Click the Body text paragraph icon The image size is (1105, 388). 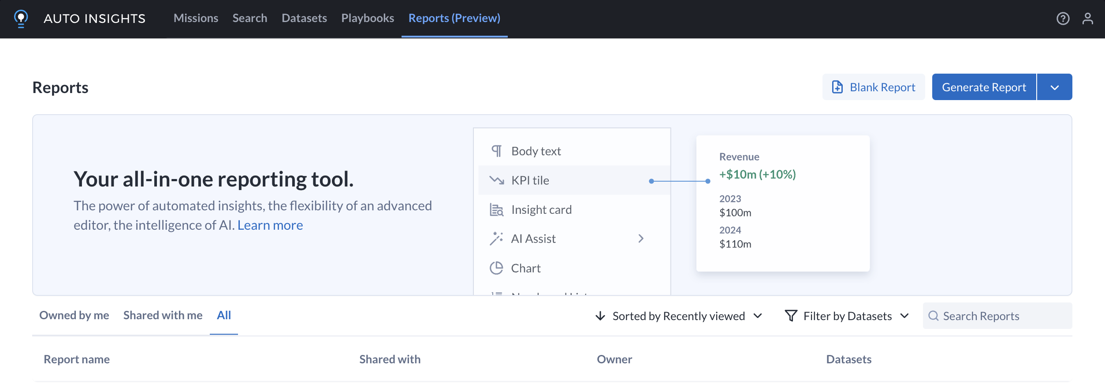496,151
